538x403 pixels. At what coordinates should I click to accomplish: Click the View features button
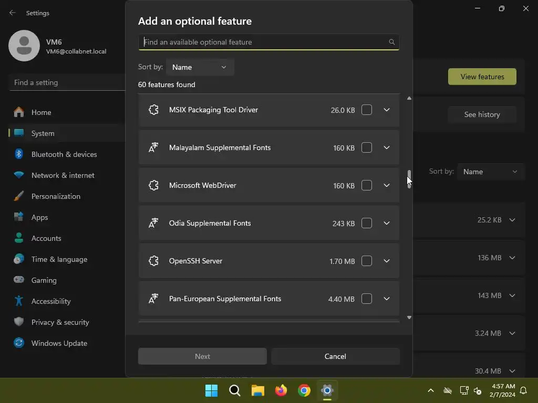pyautogui.click(x=482, y=77)
